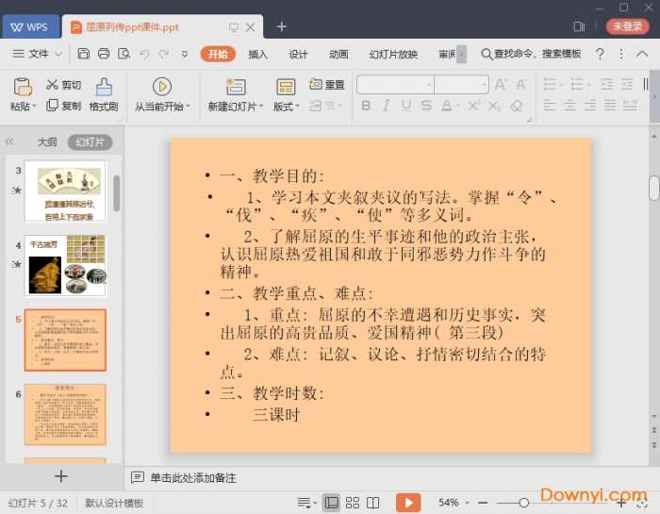Viewport: 660px width, 514px height.
Task: Click the Reset (重置) slide icon
Action: point(315,85)
